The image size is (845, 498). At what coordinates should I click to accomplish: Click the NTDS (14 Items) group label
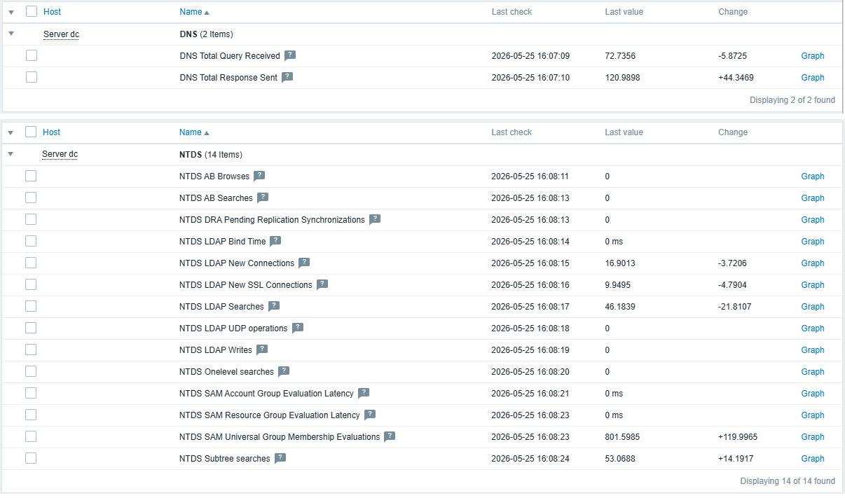pos(211,155)
